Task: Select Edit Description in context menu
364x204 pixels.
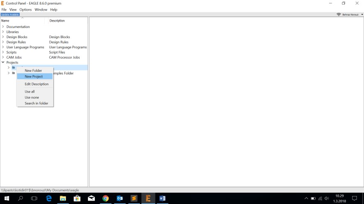Action: point(35,84)
